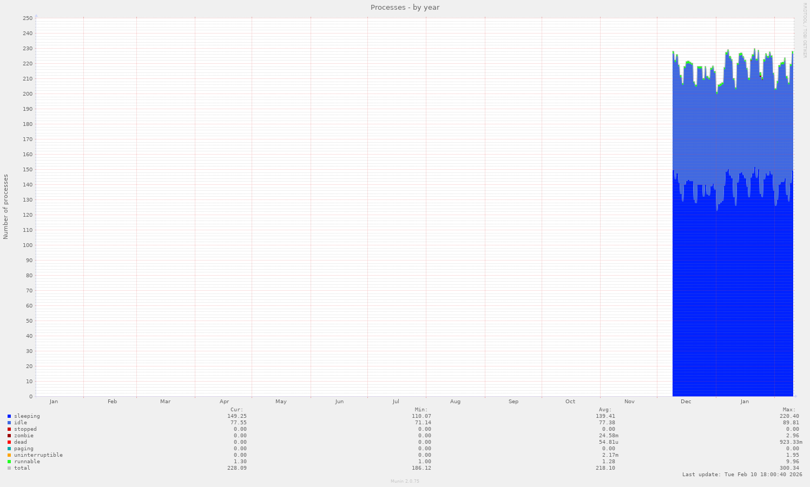Click the 'dead' legend label text

coord(21,442)
